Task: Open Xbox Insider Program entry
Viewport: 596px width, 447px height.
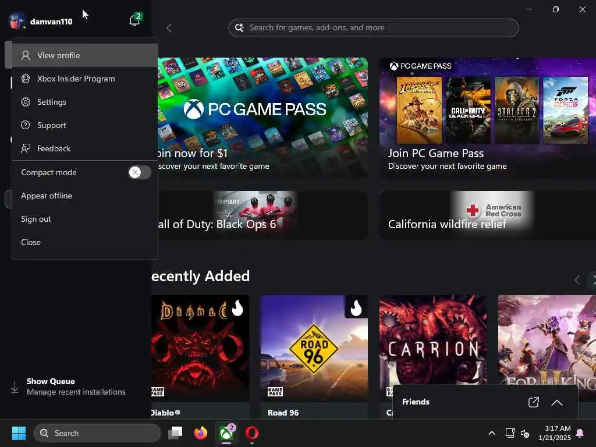Action: click(85, 79)
